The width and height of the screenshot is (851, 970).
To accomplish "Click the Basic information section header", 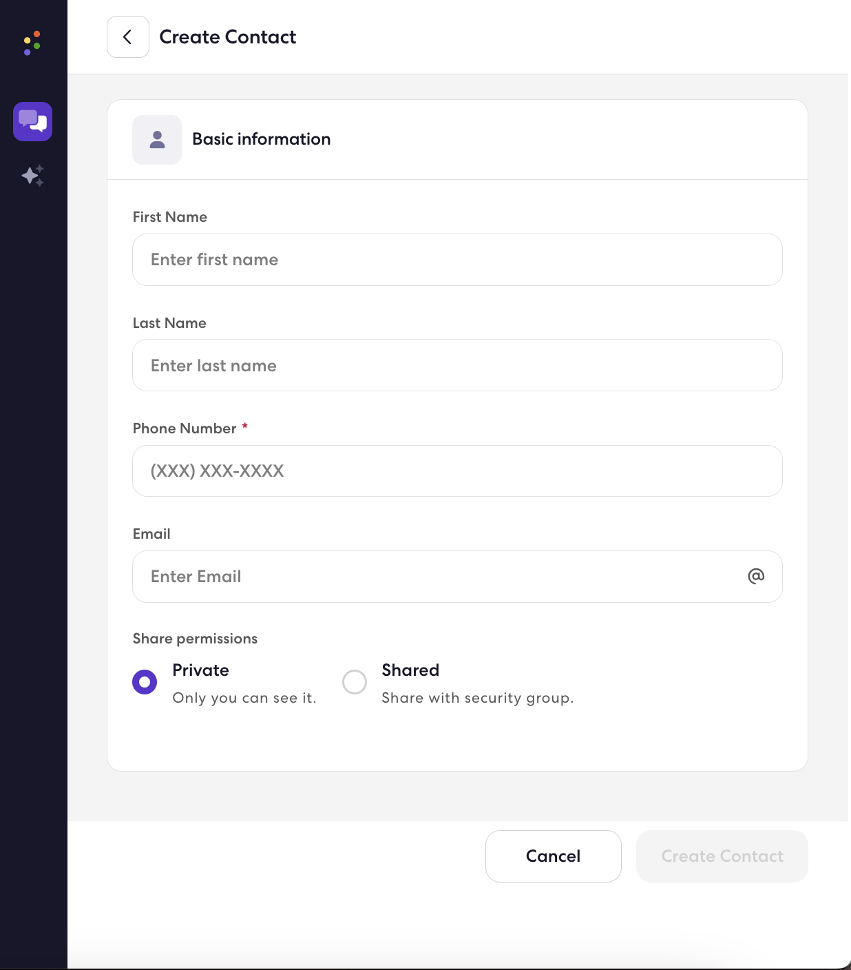I will (262, 139).
